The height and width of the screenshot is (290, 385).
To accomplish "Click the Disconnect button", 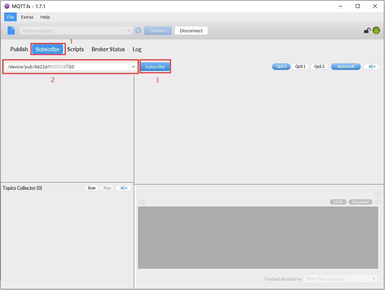I will tap(191, 31).
